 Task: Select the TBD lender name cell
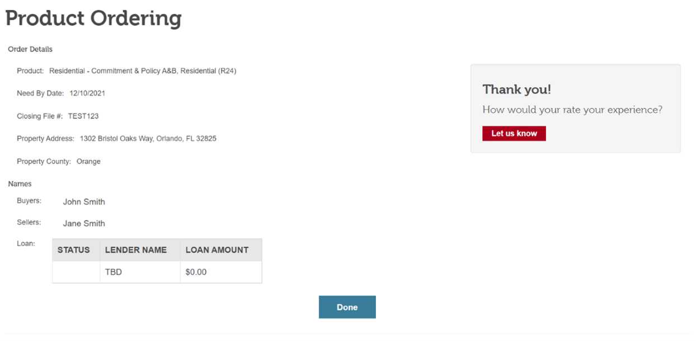coord(114,272)
